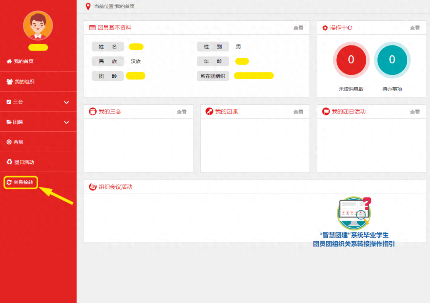Click the 我的团课 microphone icon
This screenshot has width=430, height=303.
pyautogui.click(x=209, y=111)
